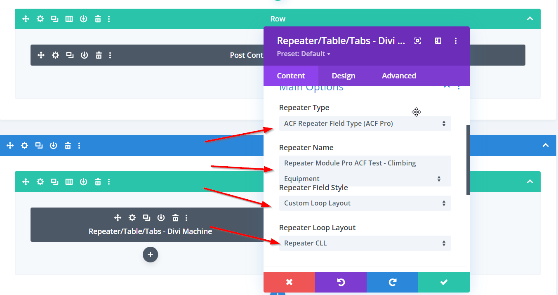Image resolution: width=558 pixels, height=295 pixels.
Task: Save the blue section to library
Action: coord(53,145)
